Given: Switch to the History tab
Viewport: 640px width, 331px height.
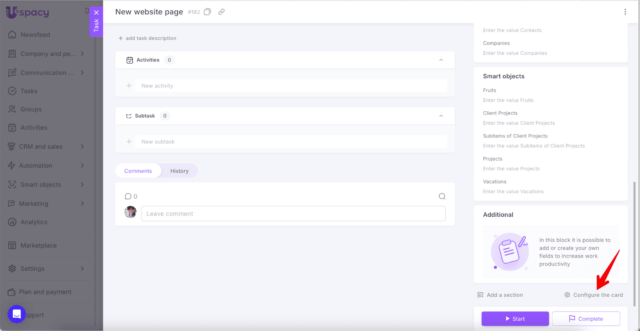Looking at the screenshot, I should click(179, 171).
